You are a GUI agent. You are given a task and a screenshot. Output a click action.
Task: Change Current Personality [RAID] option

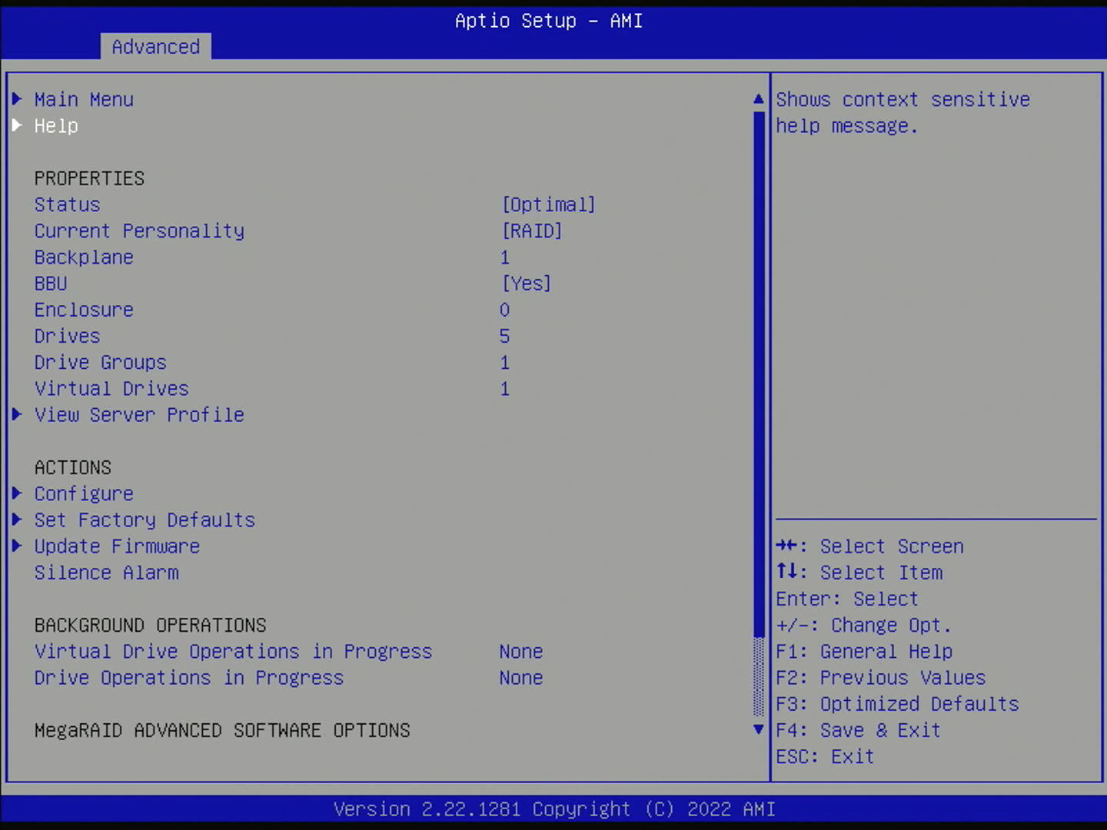(532, 231)
